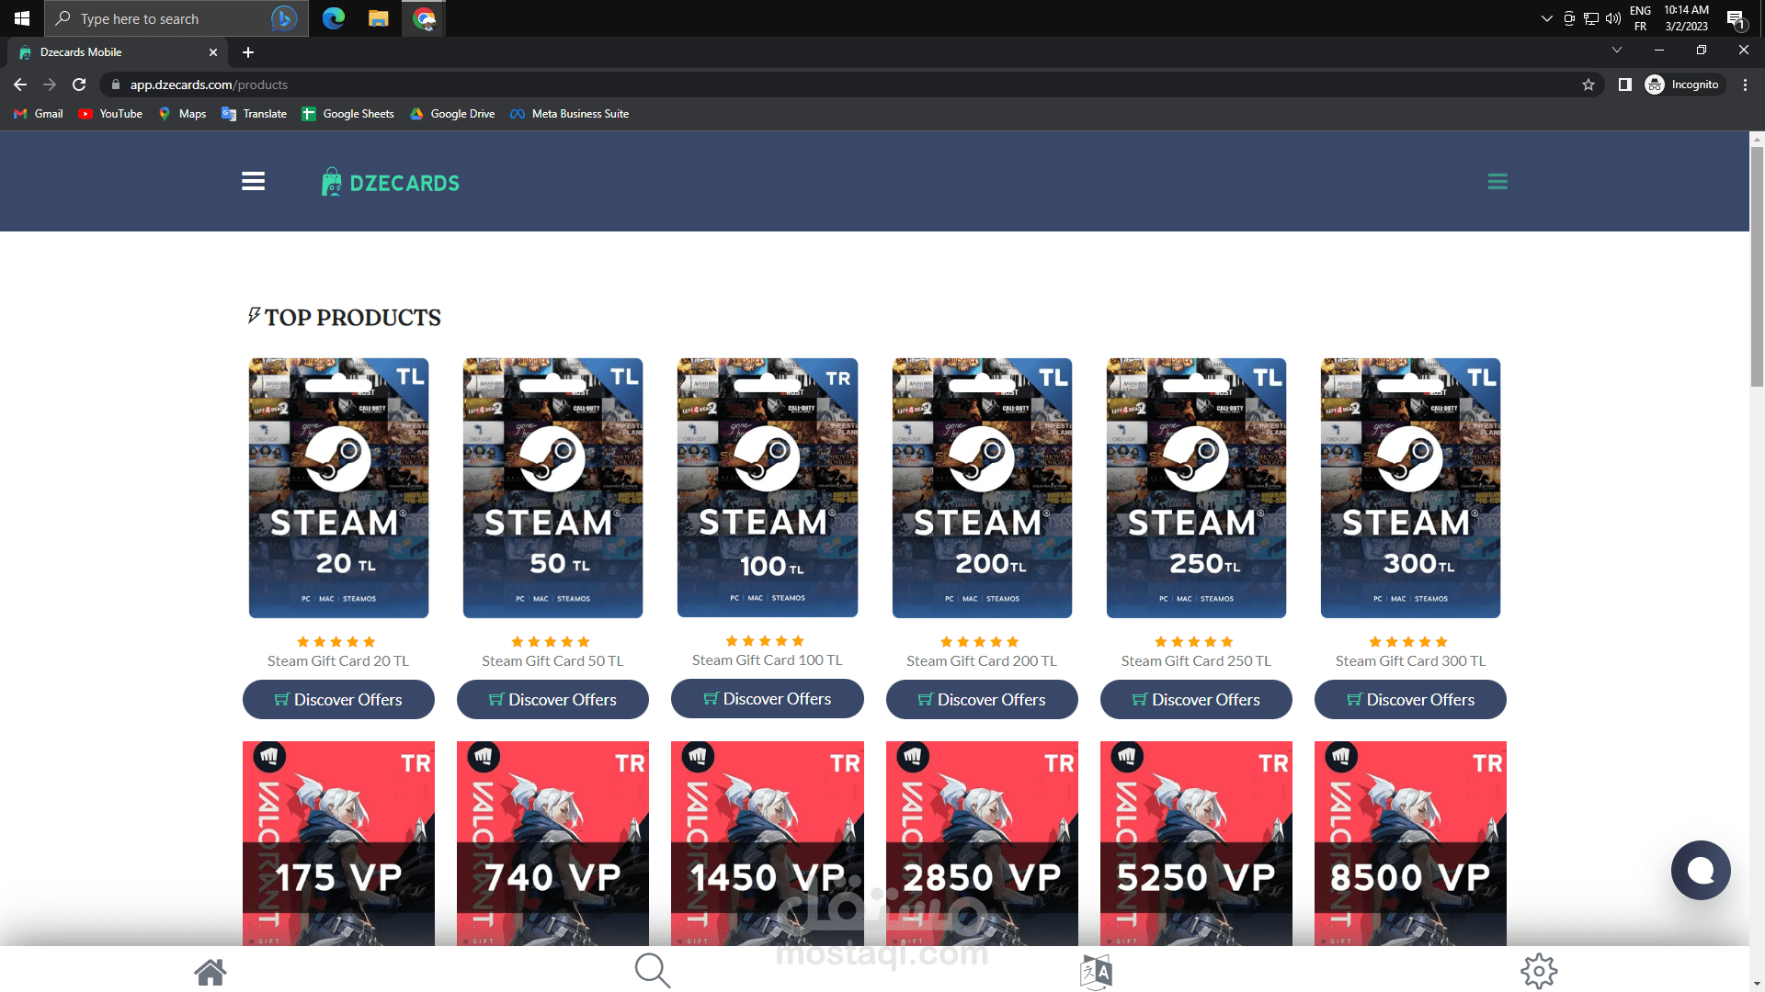The image size is (1765, 992).
Task: Click the Steam Gift Card 20 TL title
Action: [338, 661]
